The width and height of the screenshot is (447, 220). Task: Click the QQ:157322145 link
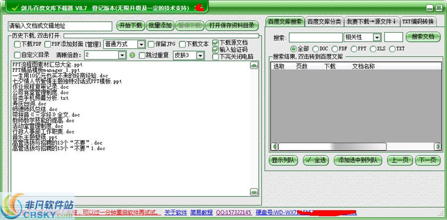pyautogui.click(x=234, y=213)
